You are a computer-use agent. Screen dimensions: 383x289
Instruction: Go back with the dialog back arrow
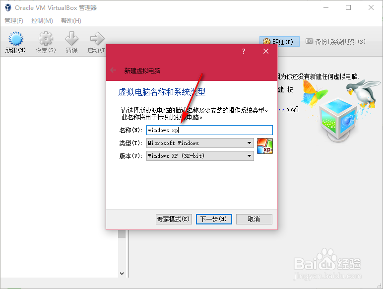pyautogui.click(x=113, y=71)
